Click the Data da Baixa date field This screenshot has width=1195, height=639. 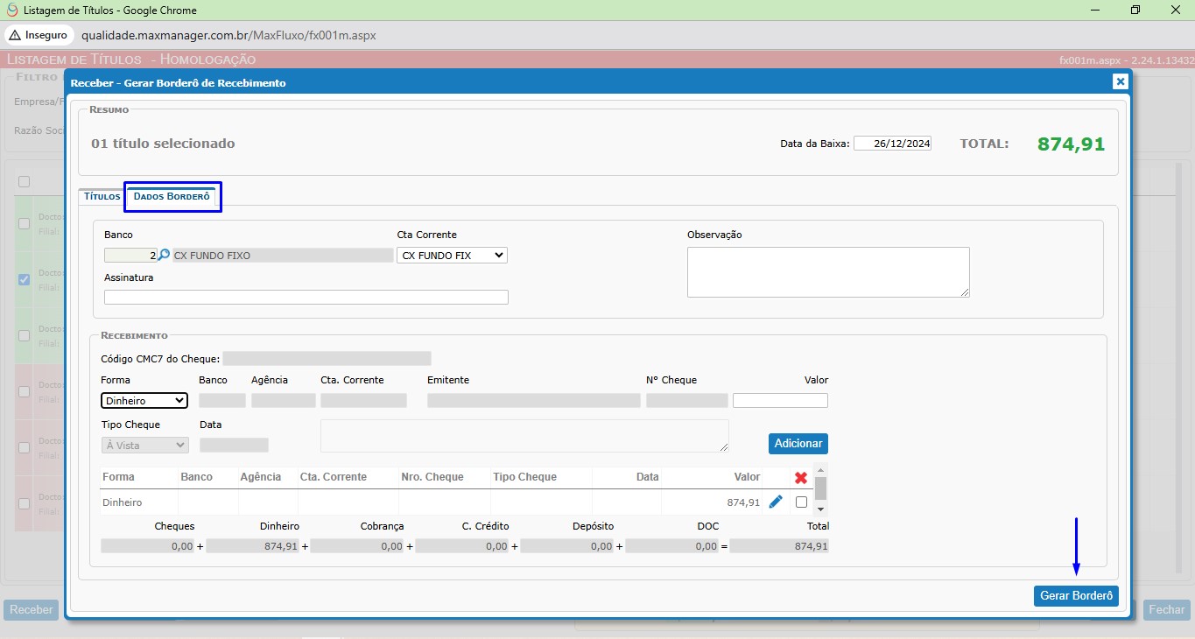coord(892,144)
